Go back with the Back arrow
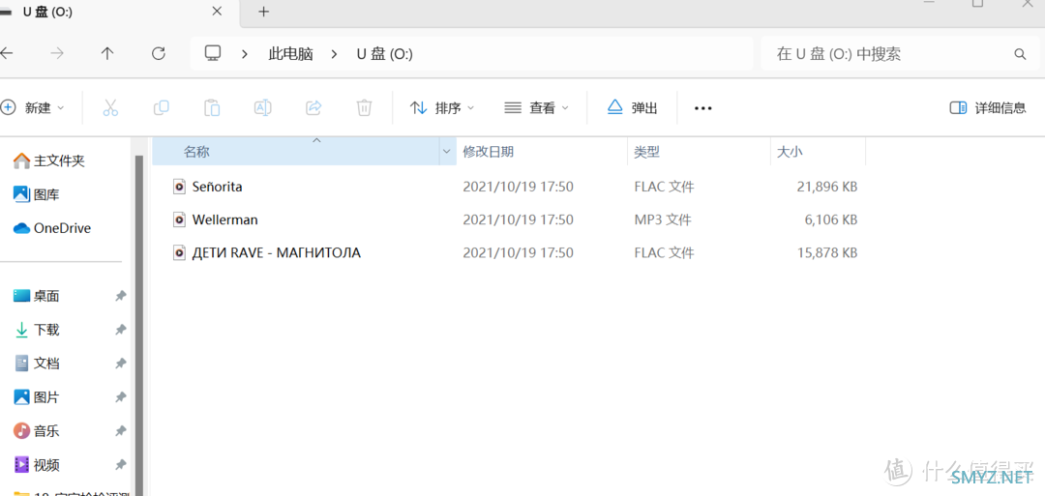The height and width of the screenshot is (496, 1045). 6,53
